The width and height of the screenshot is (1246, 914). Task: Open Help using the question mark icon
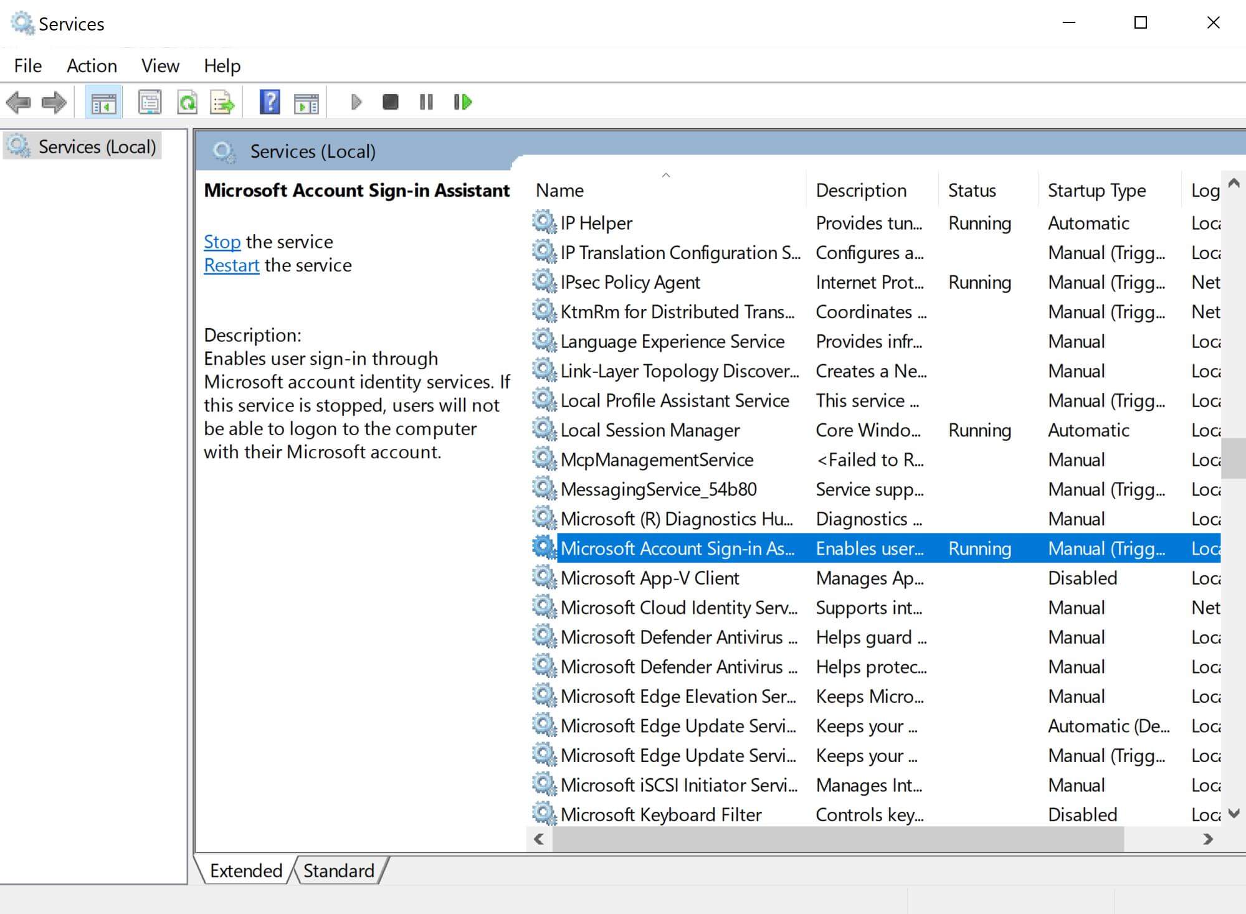(x=269, y=102)
